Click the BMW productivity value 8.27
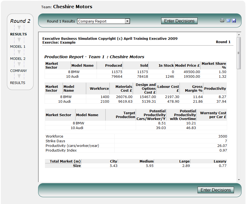Viewport: 246px width, 204px height. point(222,97)
